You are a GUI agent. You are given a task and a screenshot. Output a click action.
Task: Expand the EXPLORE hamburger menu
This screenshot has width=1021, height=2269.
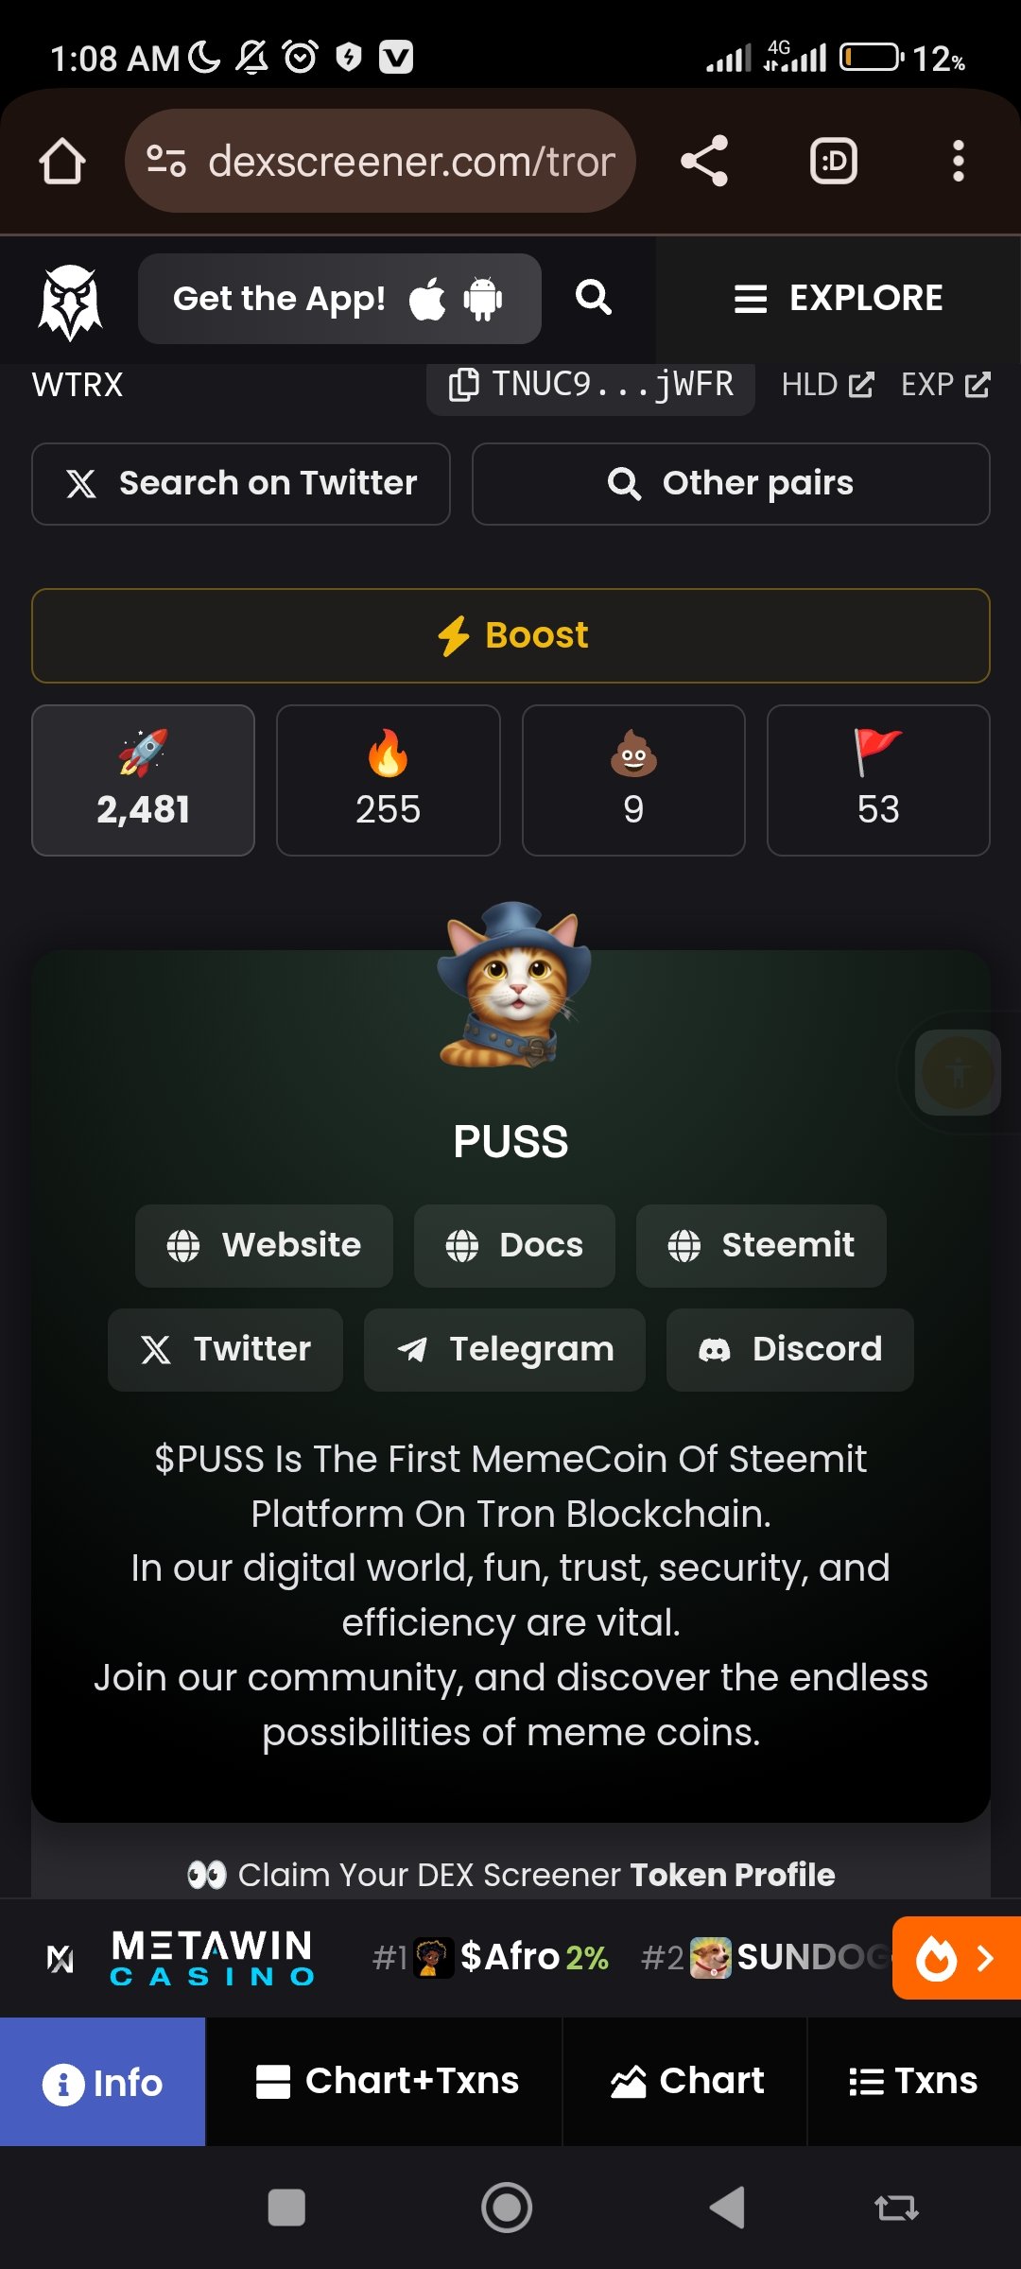pyautogui.click(x=839, y=299)
